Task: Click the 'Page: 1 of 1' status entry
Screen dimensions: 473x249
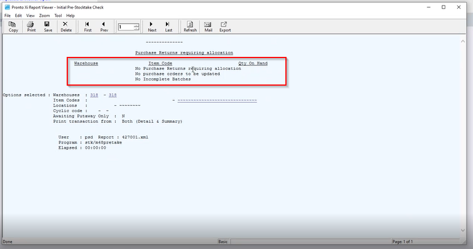Action: (402, 242)
